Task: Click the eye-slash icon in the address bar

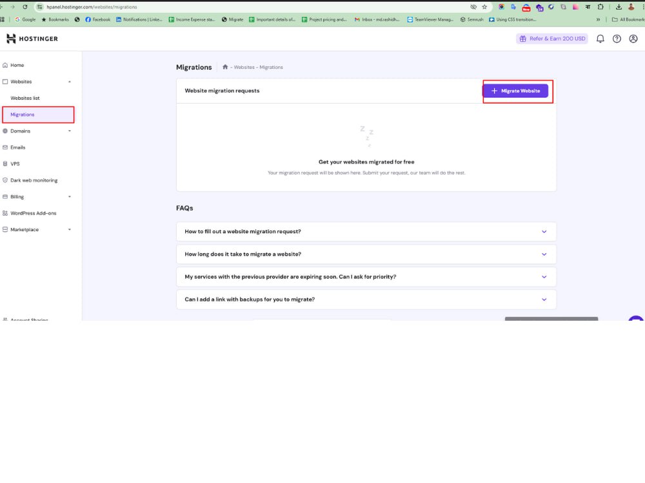Action: pos(473,7)
